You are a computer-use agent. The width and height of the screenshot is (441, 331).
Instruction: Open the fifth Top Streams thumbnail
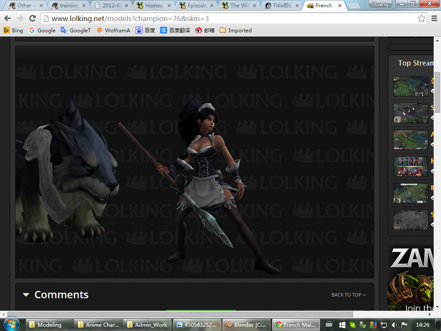tap(410, 193)
